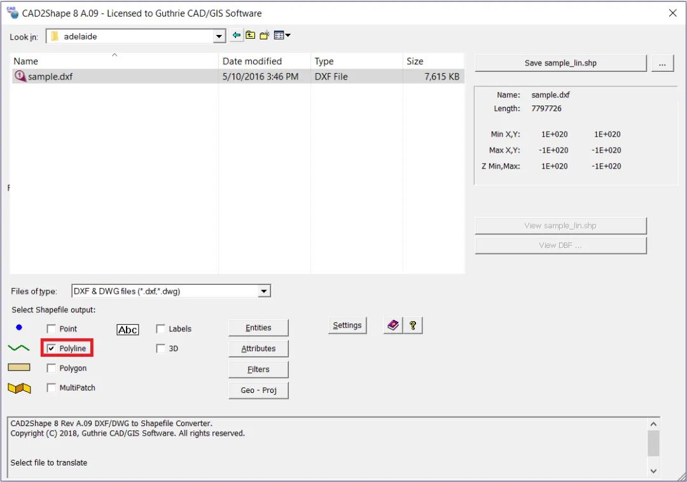Image resolution: width=687 pixels, height=482 pixels.
Task: Enable the MultiPatch output checkbox
Action: click(x=52, y=388)
